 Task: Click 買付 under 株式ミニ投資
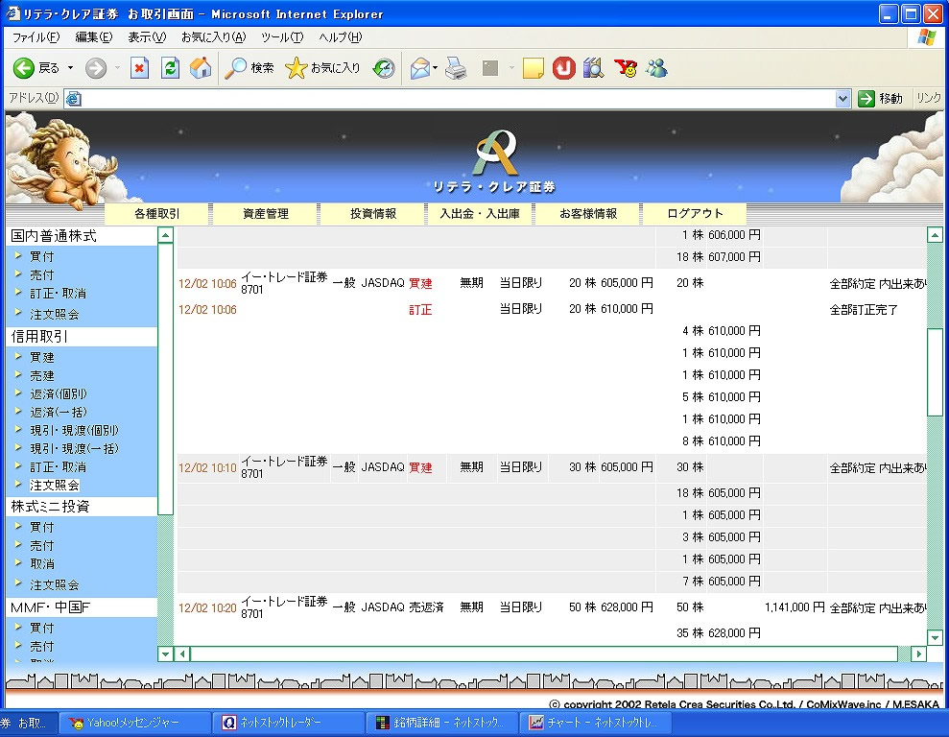pos(42,527)
